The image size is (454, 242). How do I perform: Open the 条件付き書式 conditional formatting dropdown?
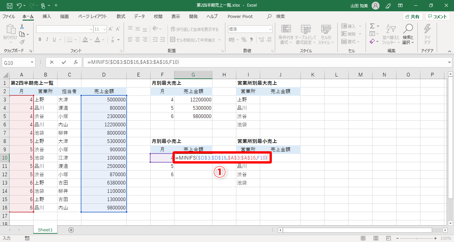tap(286, 34)
